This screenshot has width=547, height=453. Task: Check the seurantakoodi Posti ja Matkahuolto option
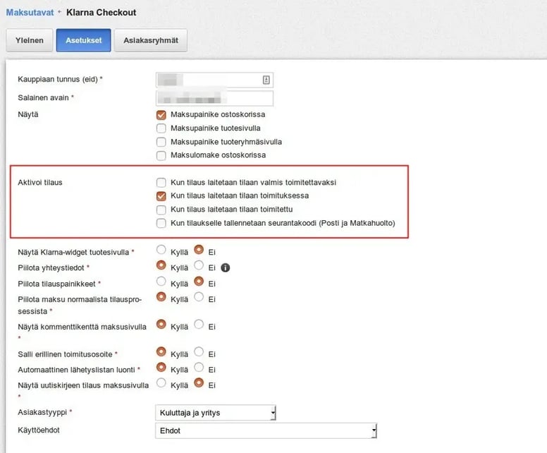point(161,223)
